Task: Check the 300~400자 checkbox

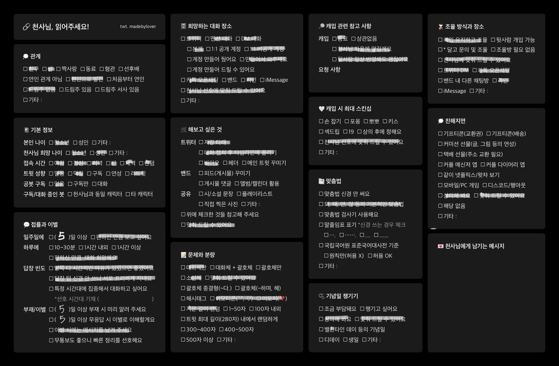Action: pyautogui.click(x=183, y=329)
